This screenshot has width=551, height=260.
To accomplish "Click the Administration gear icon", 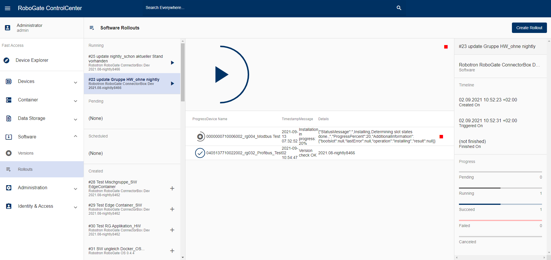I will coord(9,188).
